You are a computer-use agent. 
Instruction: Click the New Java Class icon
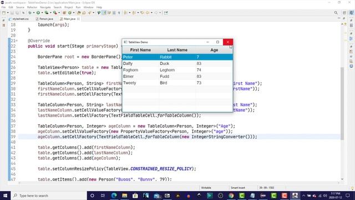70,13
